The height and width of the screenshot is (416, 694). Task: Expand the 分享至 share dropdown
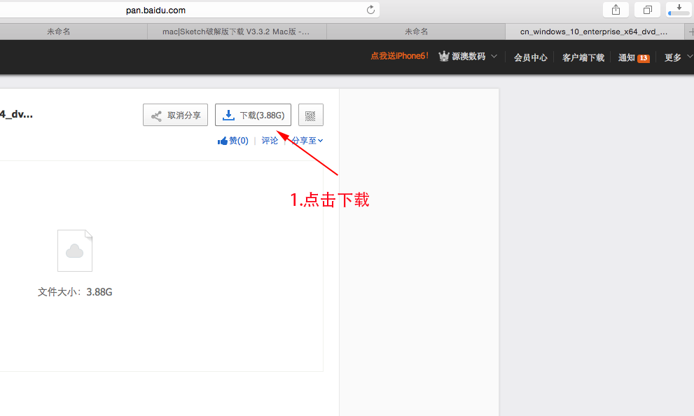click(307, 141)
